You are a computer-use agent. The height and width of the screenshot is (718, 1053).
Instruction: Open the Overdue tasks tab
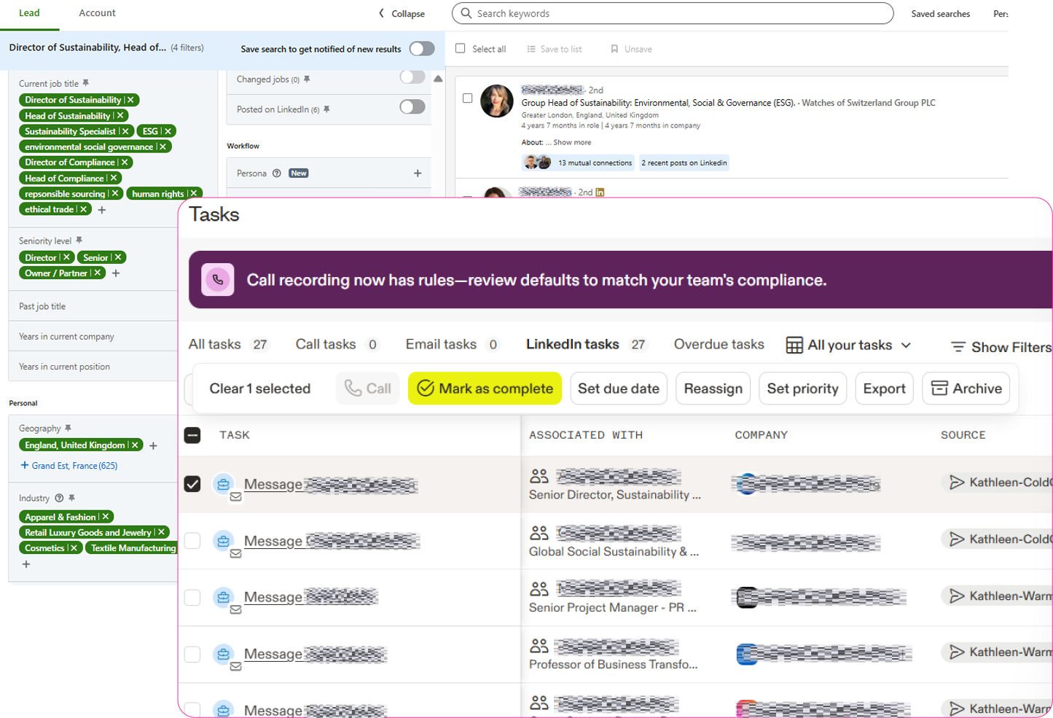click(719, 344)
